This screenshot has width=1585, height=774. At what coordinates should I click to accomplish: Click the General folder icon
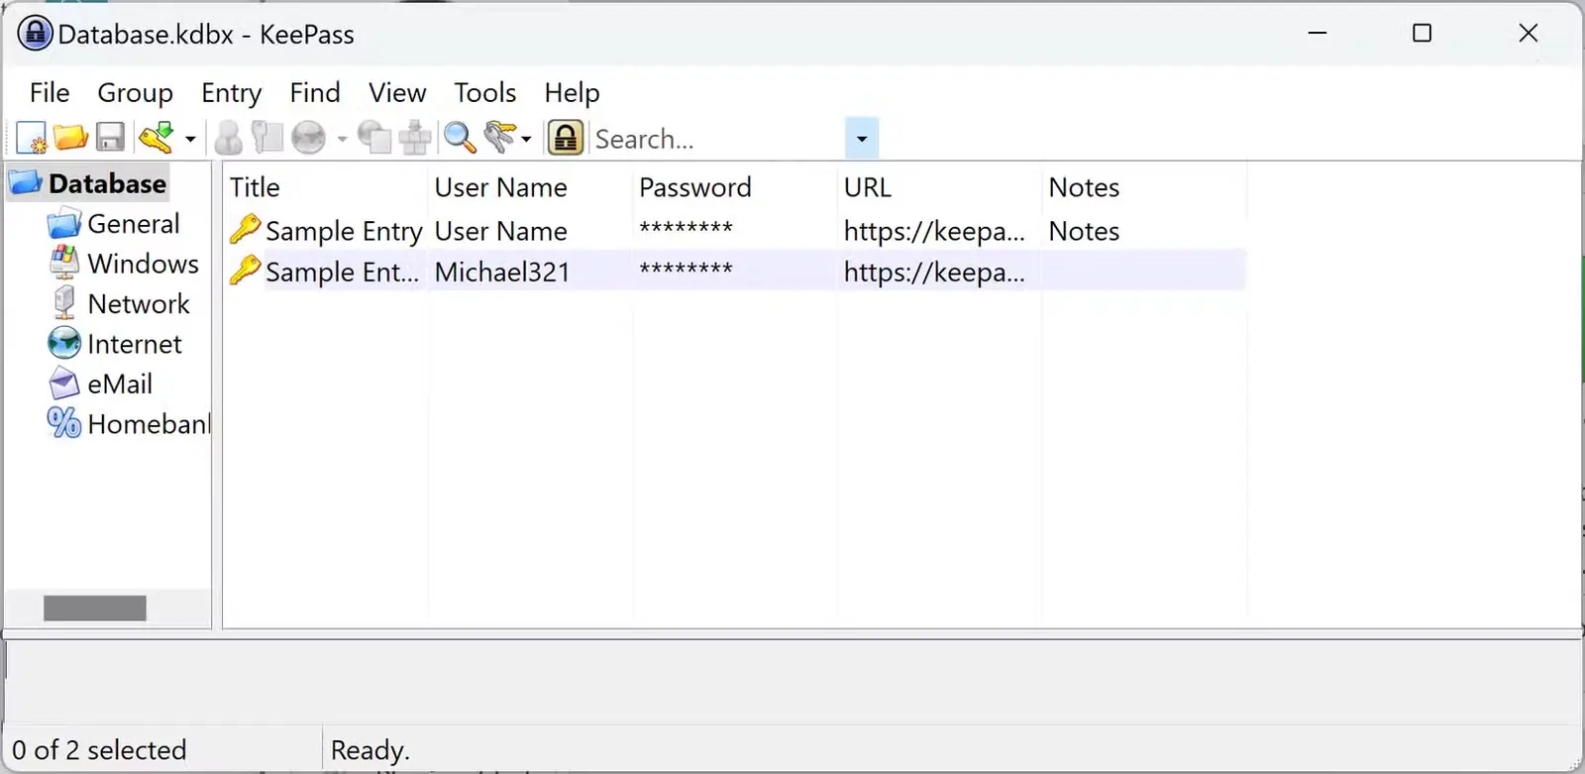tap(64, 224)
